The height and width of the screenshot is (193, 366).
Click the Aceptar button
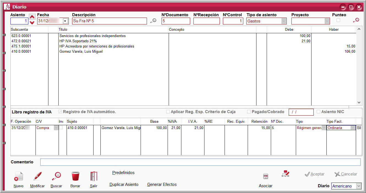coord(315,174)
